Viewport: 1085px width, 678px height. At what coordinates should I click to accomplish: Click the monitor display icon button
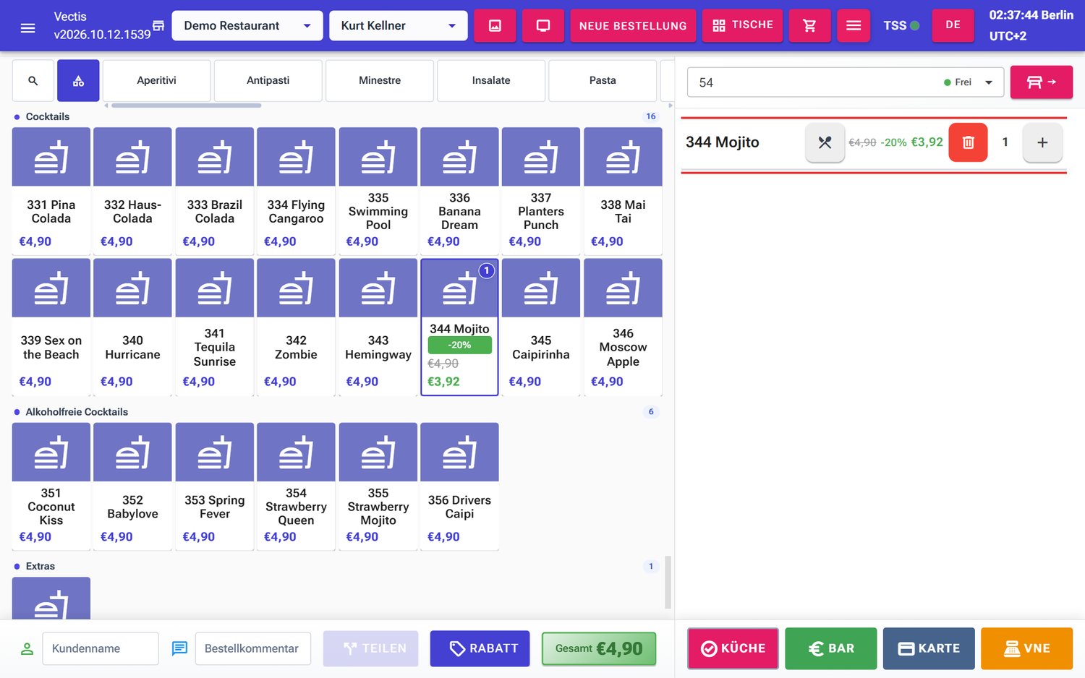pos(543,25)
